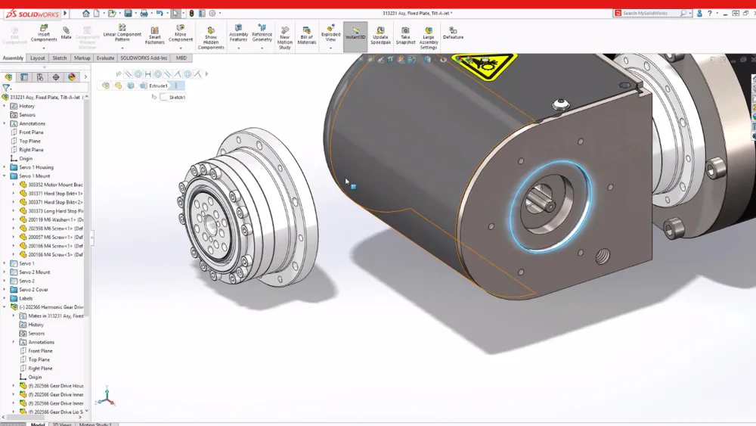
Task: Open the DisplayManager tab icon
Action: [72, 76]
